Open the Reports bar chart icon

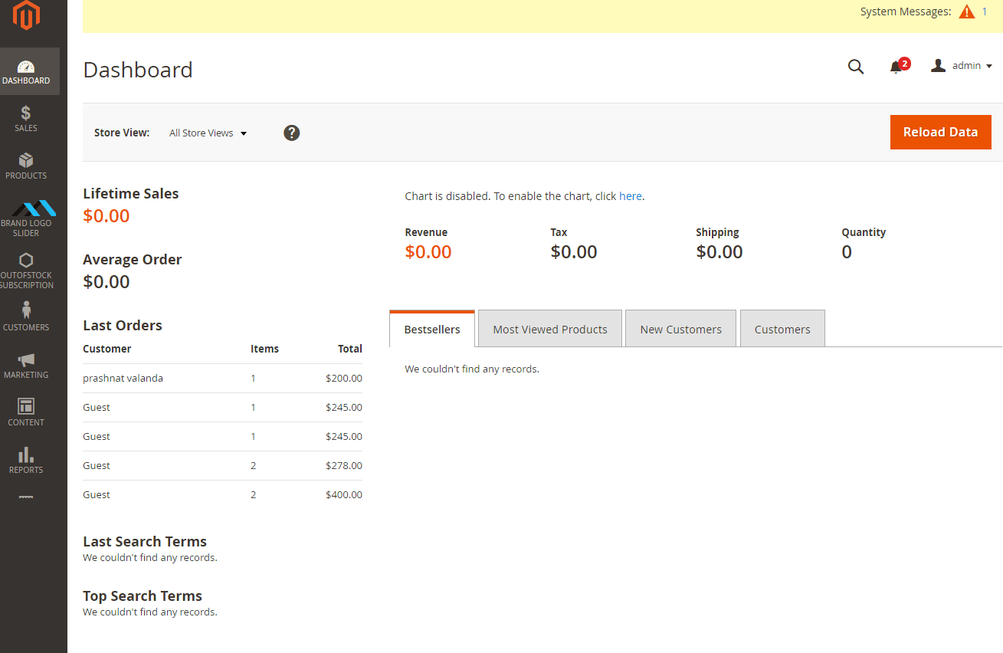pyautogui.click(x=26, y=461)
